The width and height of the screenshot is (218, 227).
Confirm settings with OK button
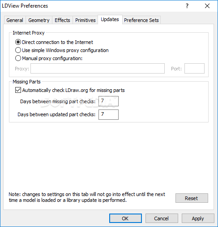point(125,218)
